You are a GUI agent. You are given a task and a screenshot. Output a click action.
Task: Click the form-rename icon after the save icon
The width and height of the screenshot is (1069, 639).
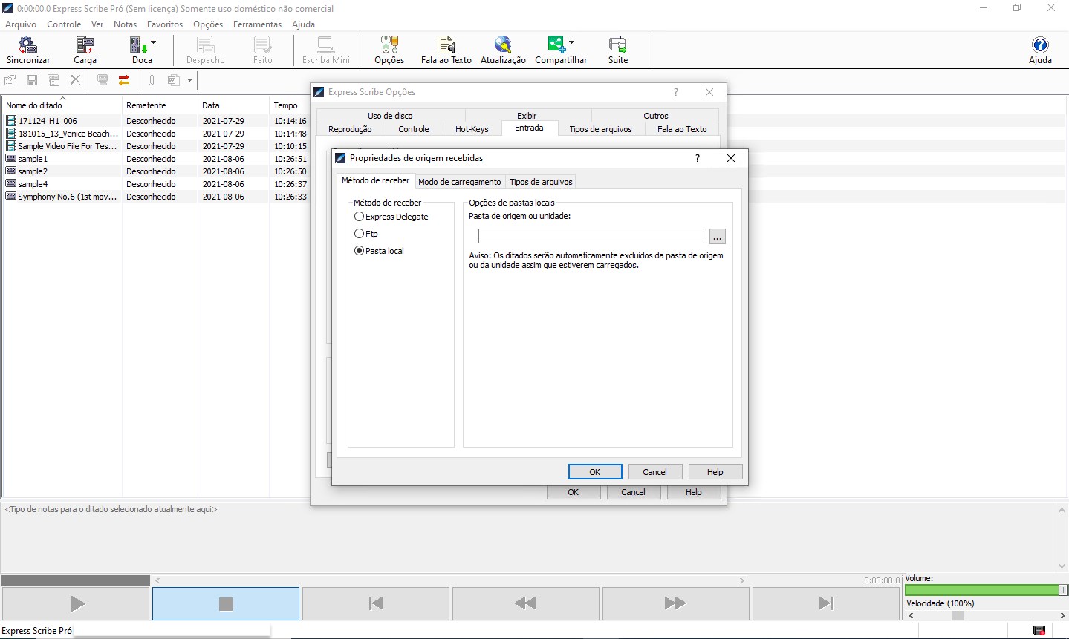point(53,80)
